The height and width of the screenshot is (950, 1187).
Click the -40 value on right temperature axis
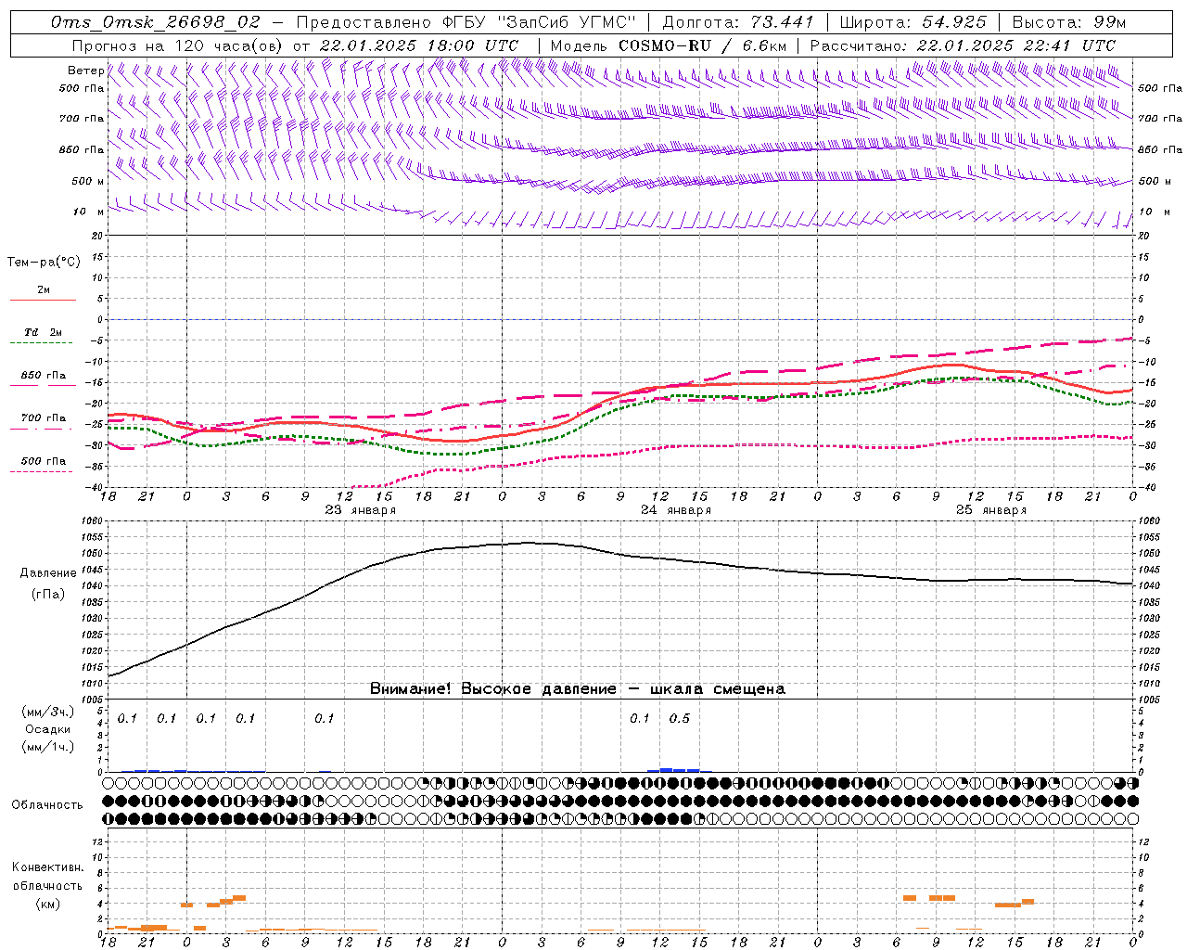coord(1146,488)
